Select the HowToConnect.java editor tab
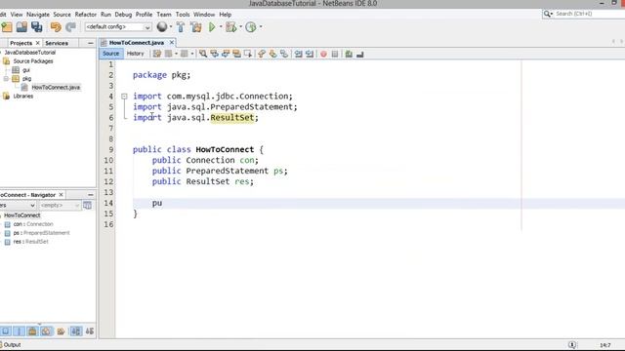Image resolution: width=625 pixels, height=351 pixels. click(137, 43)
